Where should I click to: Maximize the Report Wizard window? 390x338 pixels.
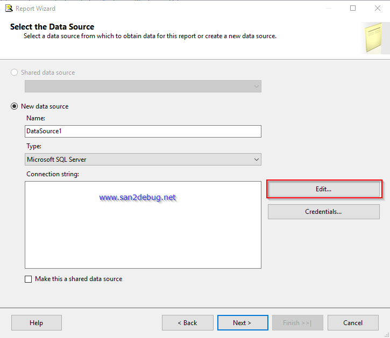click(x=353, y=8)
